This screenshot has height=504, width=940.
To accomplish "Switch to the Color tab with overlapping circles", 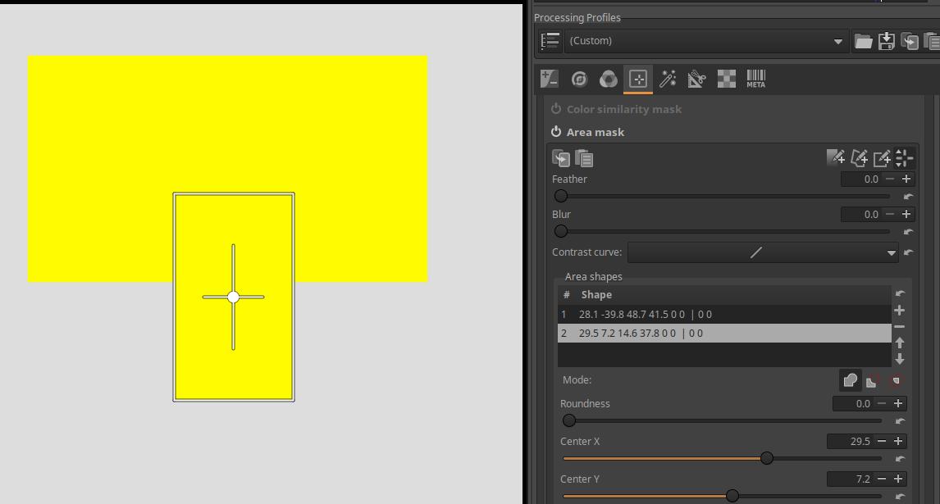I will tap(608, 79).
